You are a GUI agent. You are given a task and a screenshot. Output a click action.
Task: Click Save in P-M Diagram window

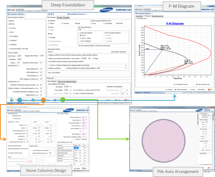(x=193, y=90)
